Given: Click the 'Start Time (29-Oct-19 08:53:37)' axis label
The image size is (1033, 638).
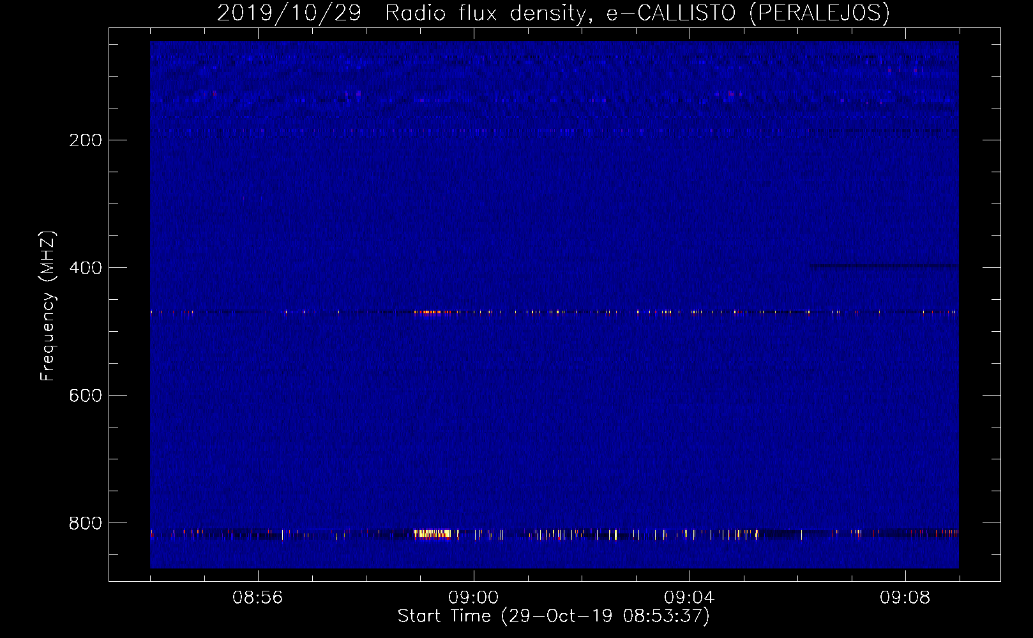Looking at the screenshot, I should [x=554, y=616].
